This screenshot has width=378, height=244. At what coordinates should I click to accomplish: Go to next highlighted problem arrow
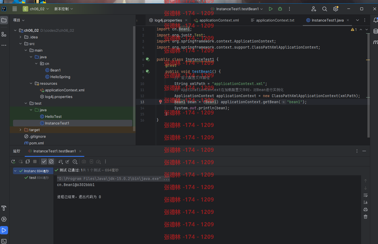click(367, 30)
